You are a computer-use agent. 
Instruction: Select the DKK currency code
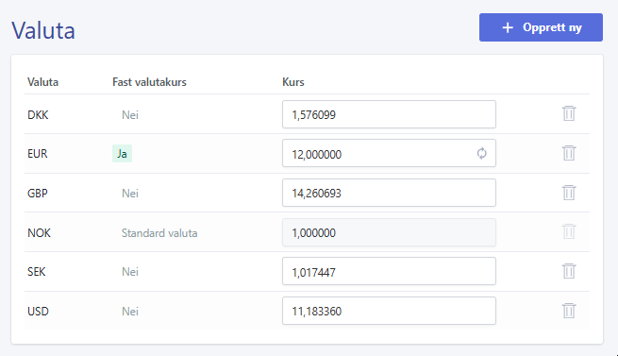coord(38,115)
